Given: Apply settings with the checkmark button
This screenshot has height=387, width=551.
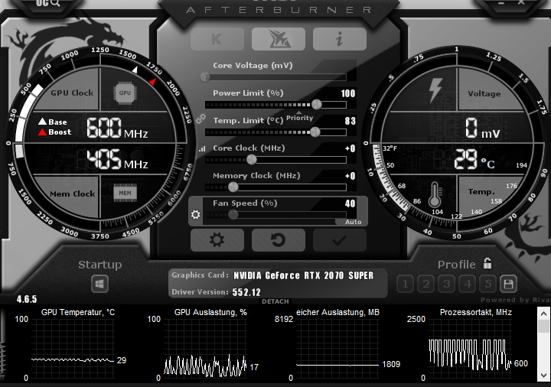Looking at the screenshot, I should click(340, 240).
